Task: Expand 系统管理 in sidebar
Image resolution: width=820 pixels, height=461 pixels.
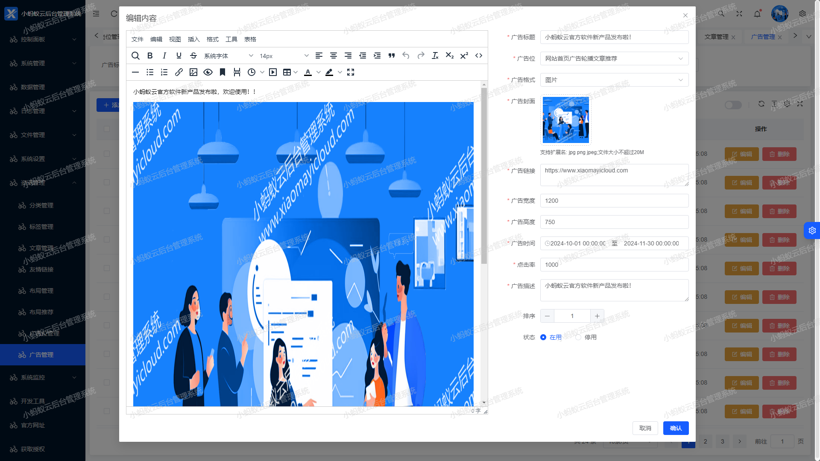Action: coord(43,63)
